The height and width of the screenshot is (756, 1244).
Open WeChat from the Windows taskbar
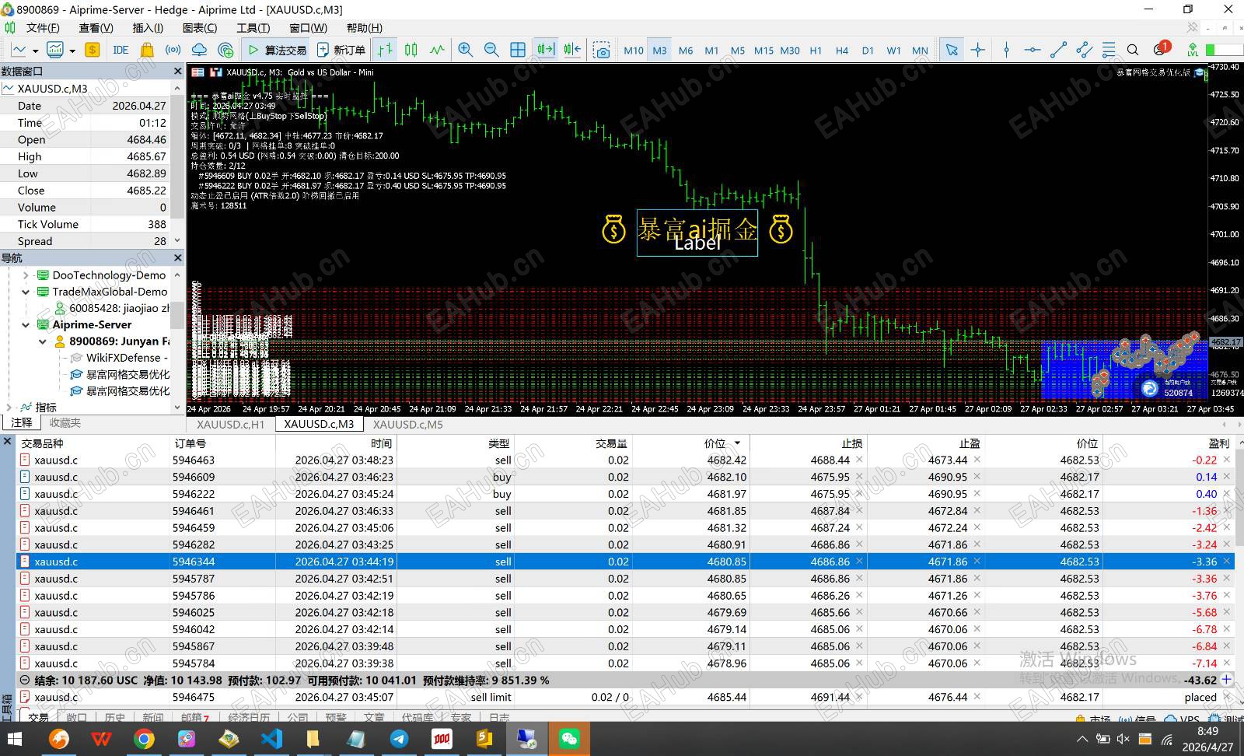click(568, 738)
